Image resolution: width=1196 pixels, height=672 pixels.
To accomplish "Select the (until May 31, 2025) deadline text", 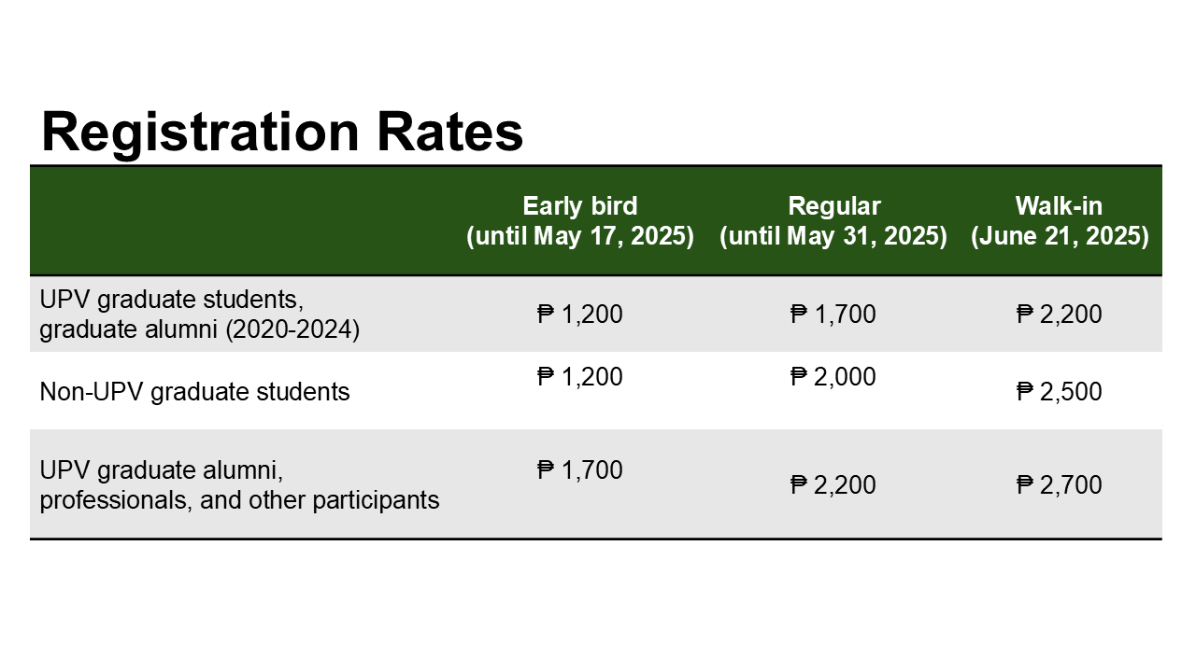I will [834, 237].
